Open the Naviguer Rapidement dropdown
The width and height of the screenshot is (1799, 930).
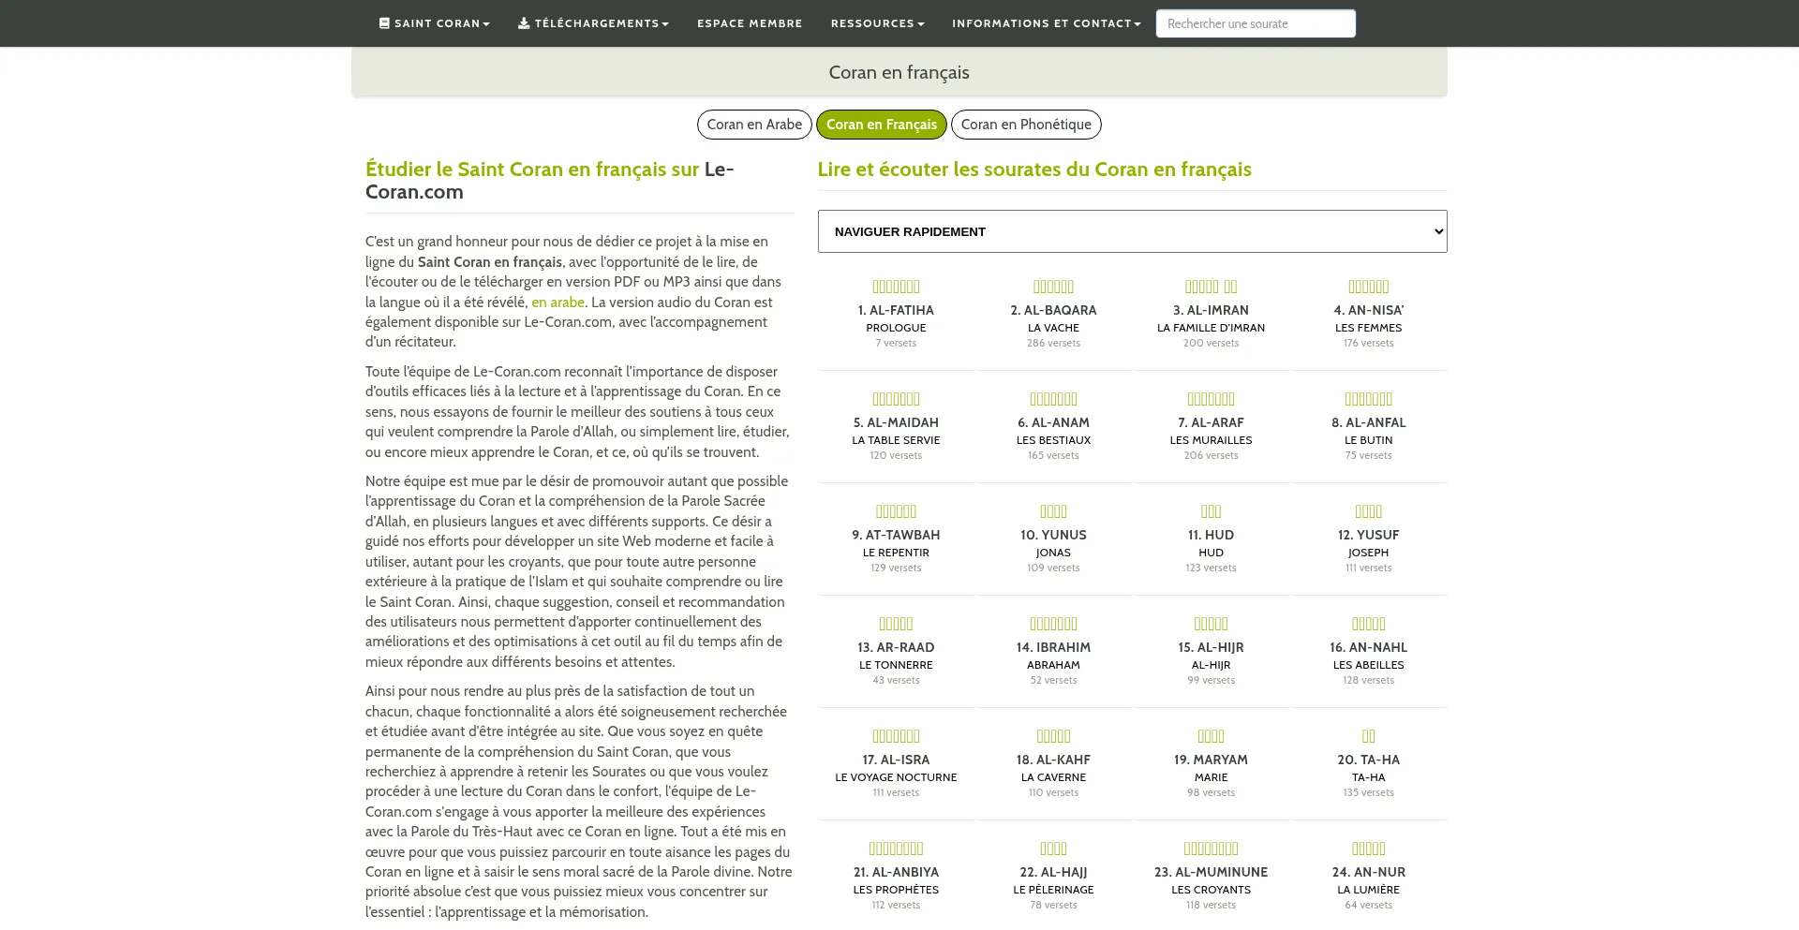[1132, 231]
